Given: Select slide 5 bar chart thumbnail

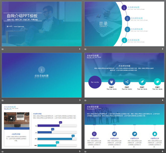Looking at the screenshot, I should (x=41, y=126).
